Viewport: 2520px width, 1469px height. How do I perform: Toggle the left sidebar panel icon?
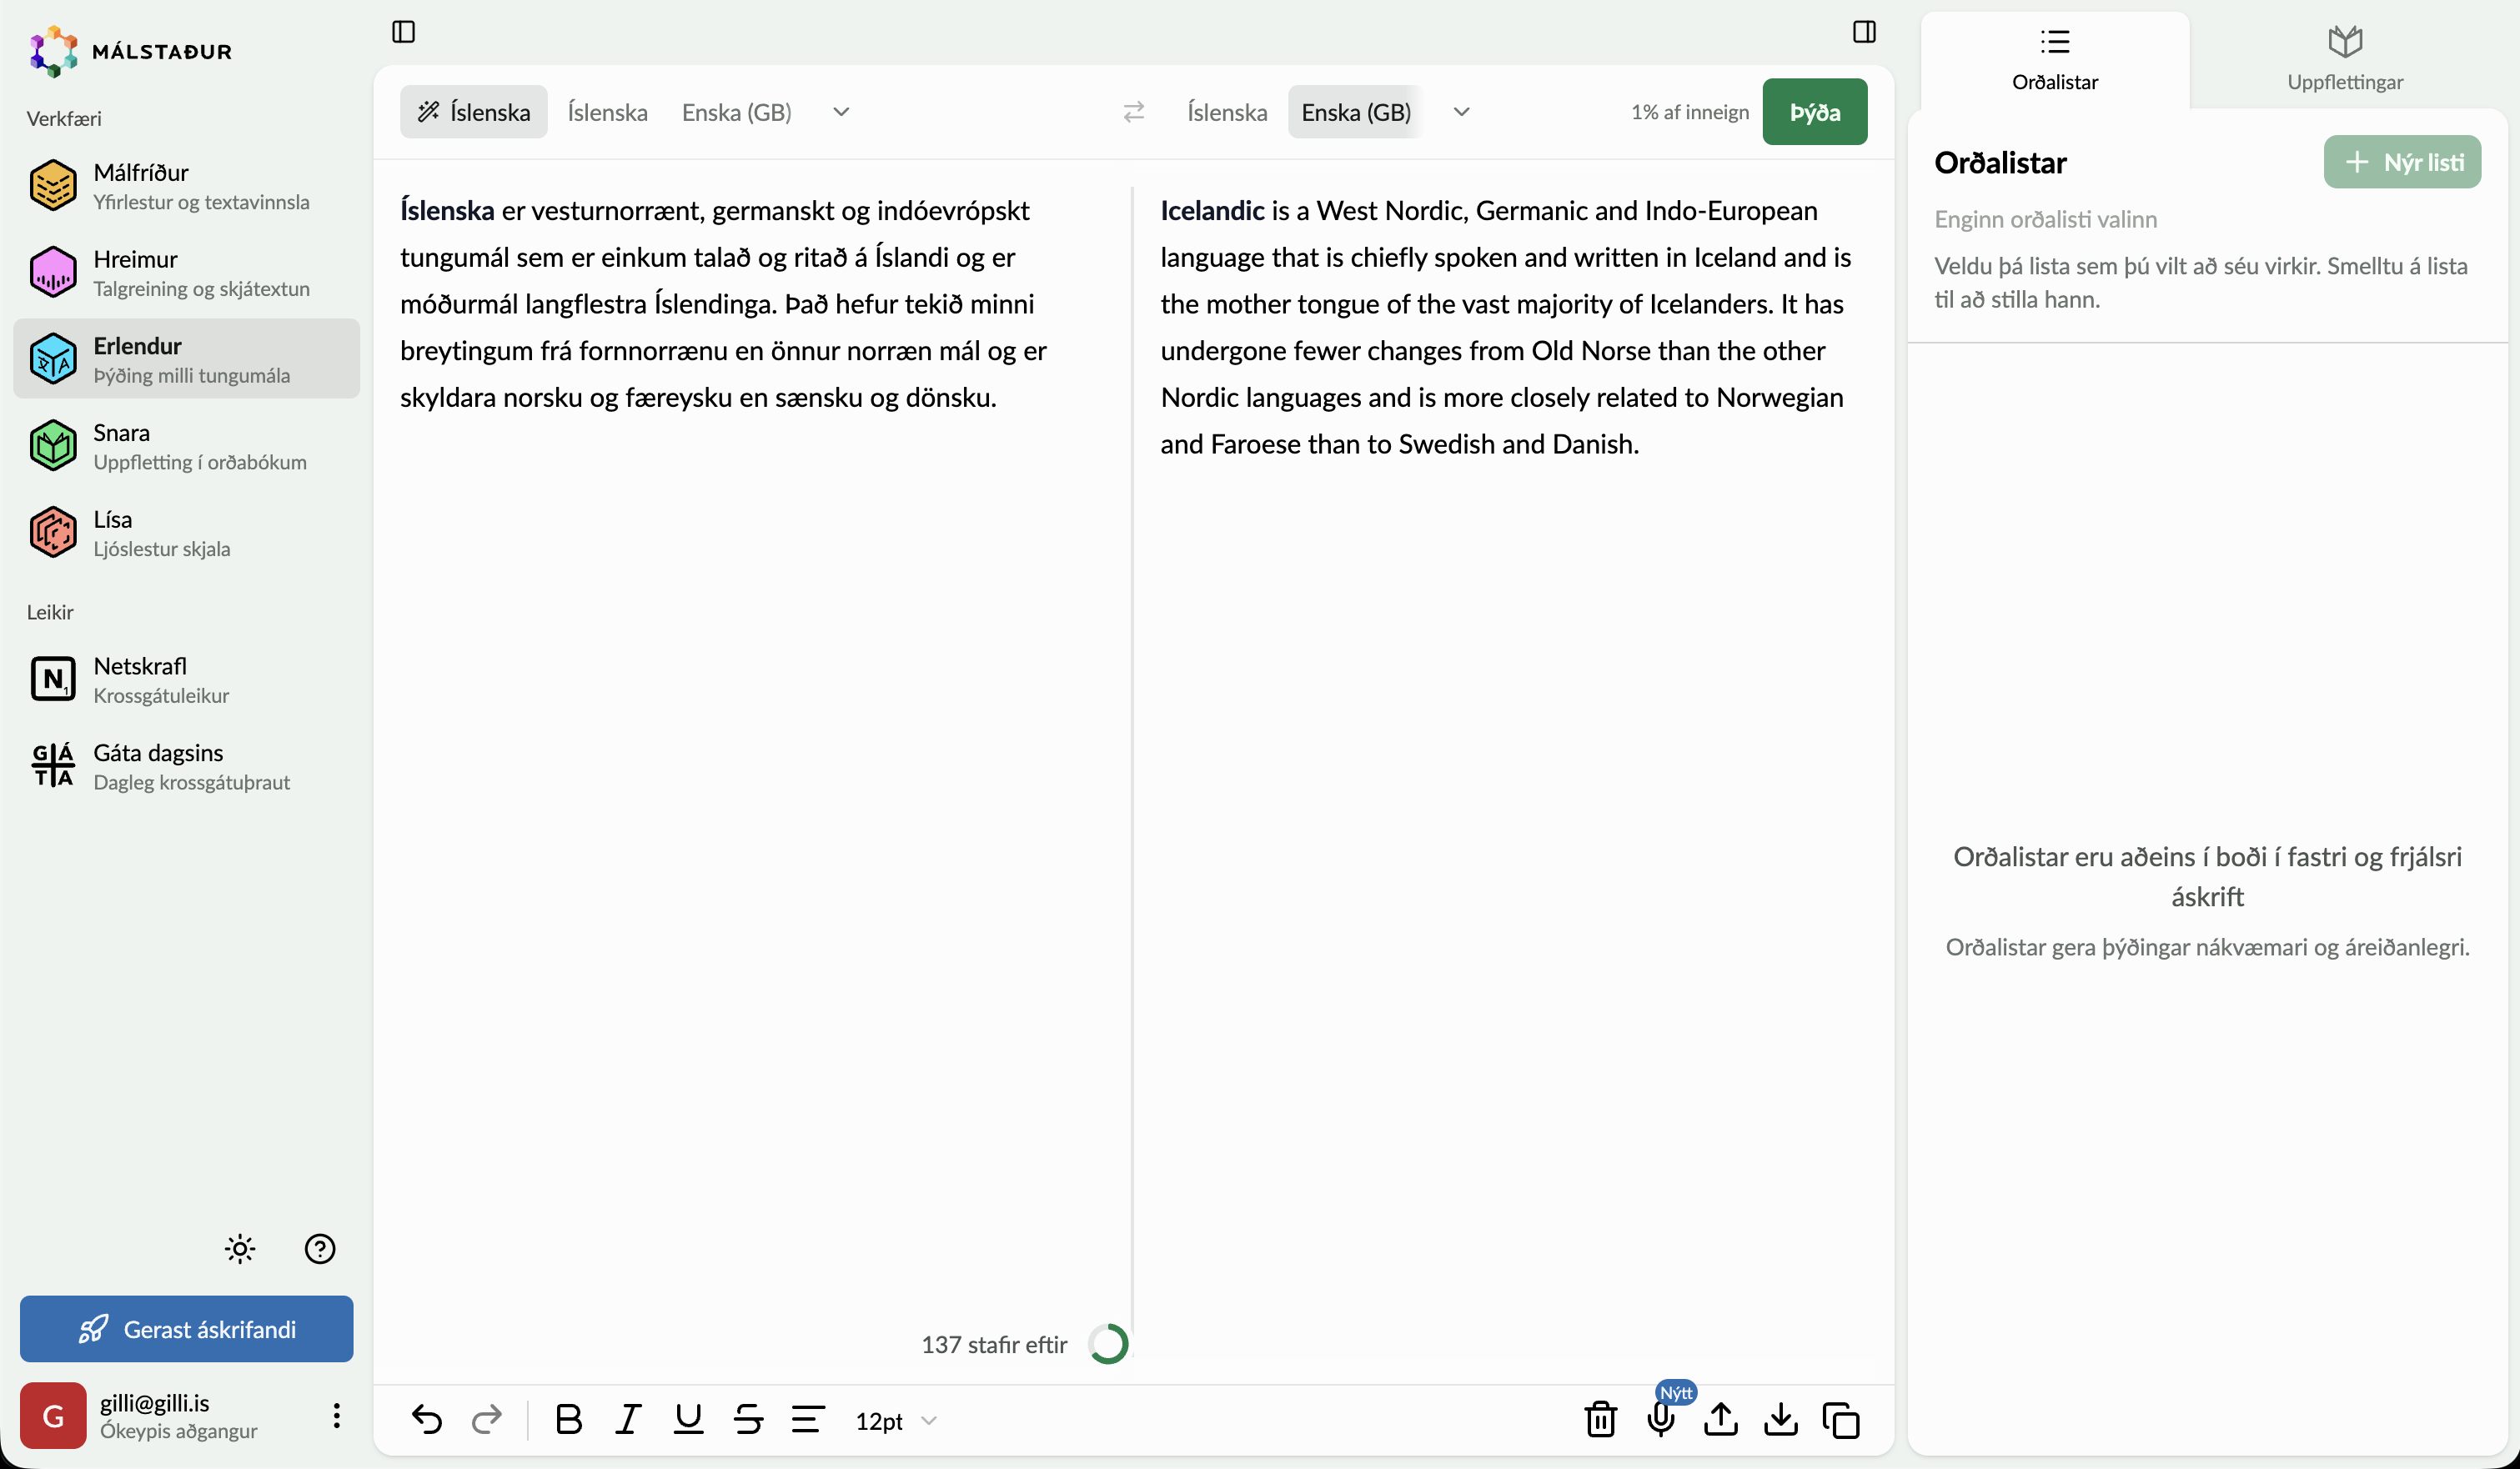403,32
